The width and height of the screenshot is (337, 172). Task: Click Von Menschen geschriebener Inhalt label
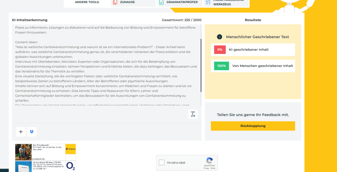pyautogui.click(x=263, y=66)
